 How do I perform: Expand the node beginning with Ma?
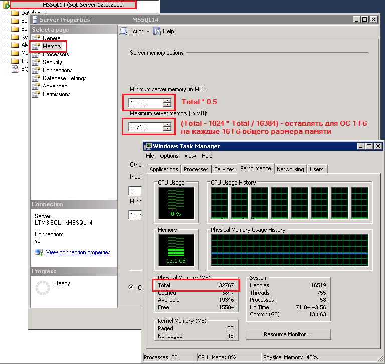6,53
